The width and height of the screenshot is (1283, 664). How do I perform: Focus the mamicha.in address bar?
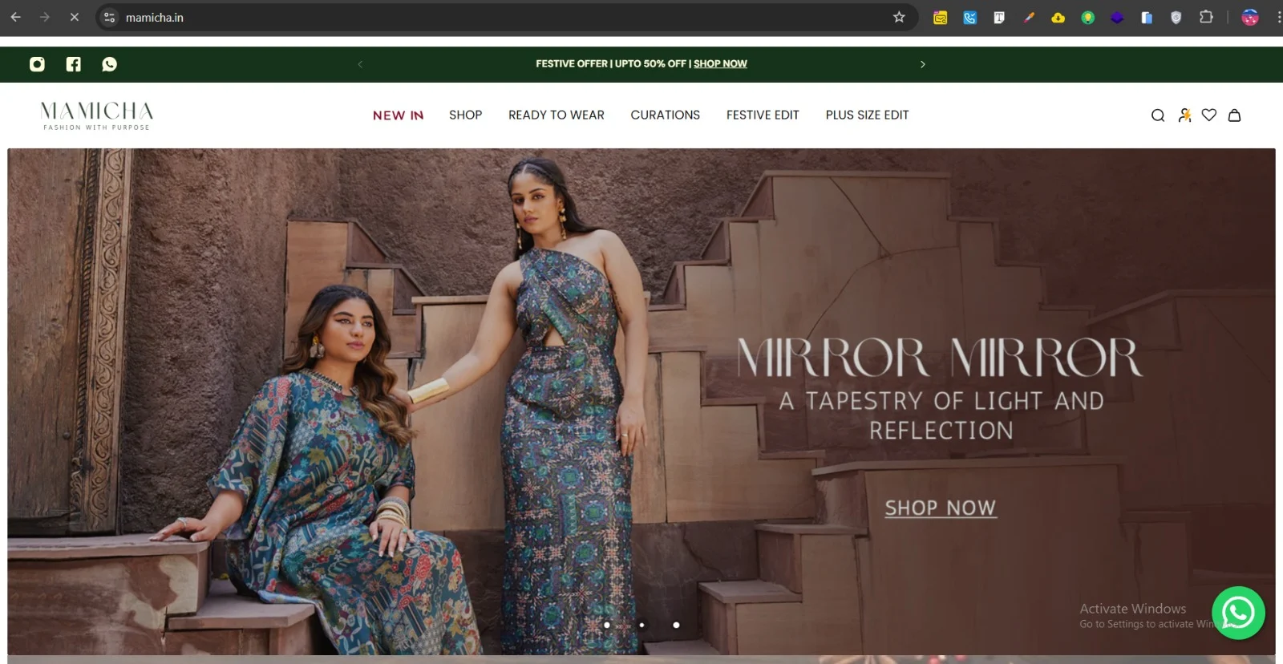(x=505, y=18)
